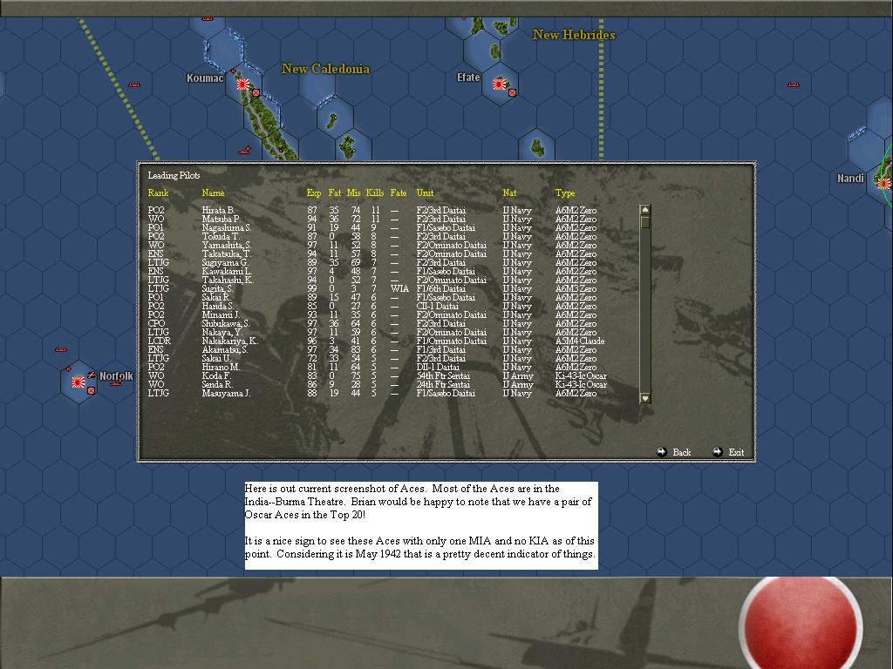Select pilot Yamashita, S. row
The width and height of the screenshot is (893, 669).
pyautogui.click(x=372, y=245)
